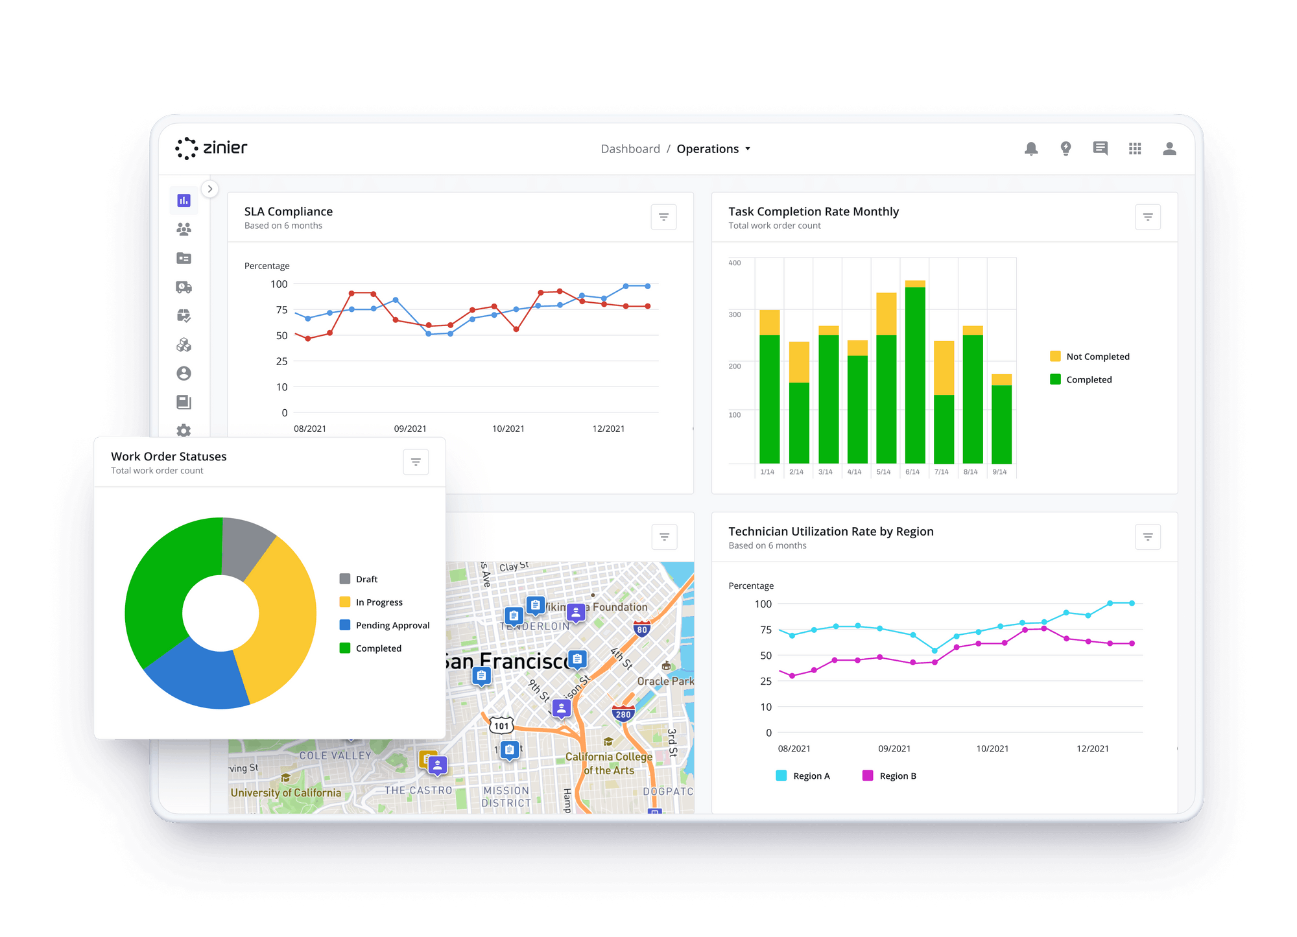Click the assets cubes icon in sidebar

184,345
